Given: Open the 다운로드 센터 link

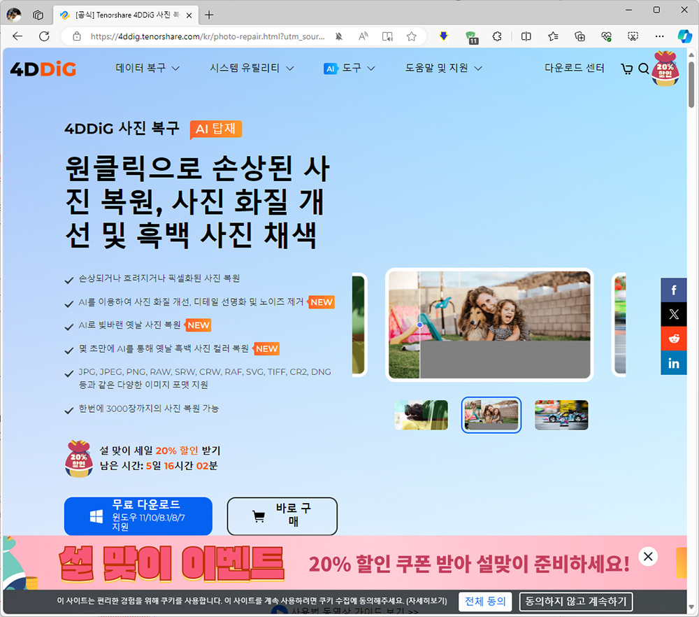Looking at the screenshot, I should (x=574, y=68).
